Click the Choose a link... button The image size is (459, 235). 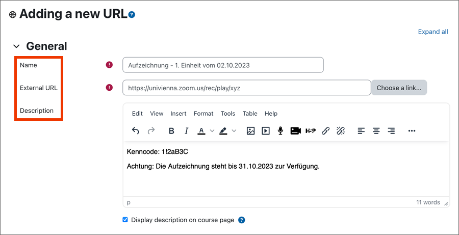point(399,88)
